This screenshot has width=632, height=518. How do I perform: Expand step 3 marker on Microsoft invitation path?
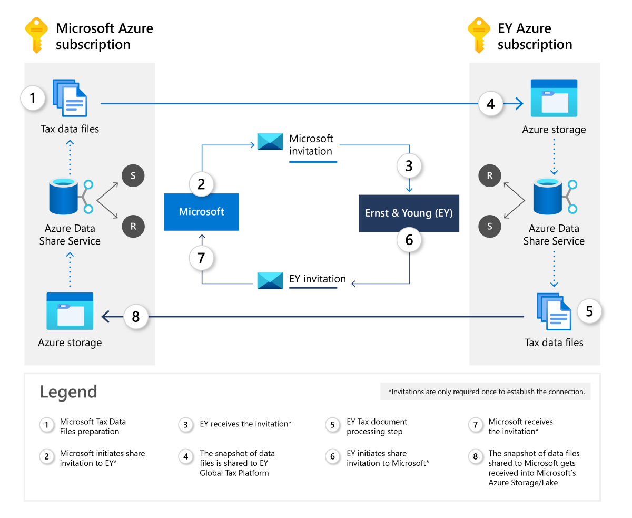pos(409,166)
